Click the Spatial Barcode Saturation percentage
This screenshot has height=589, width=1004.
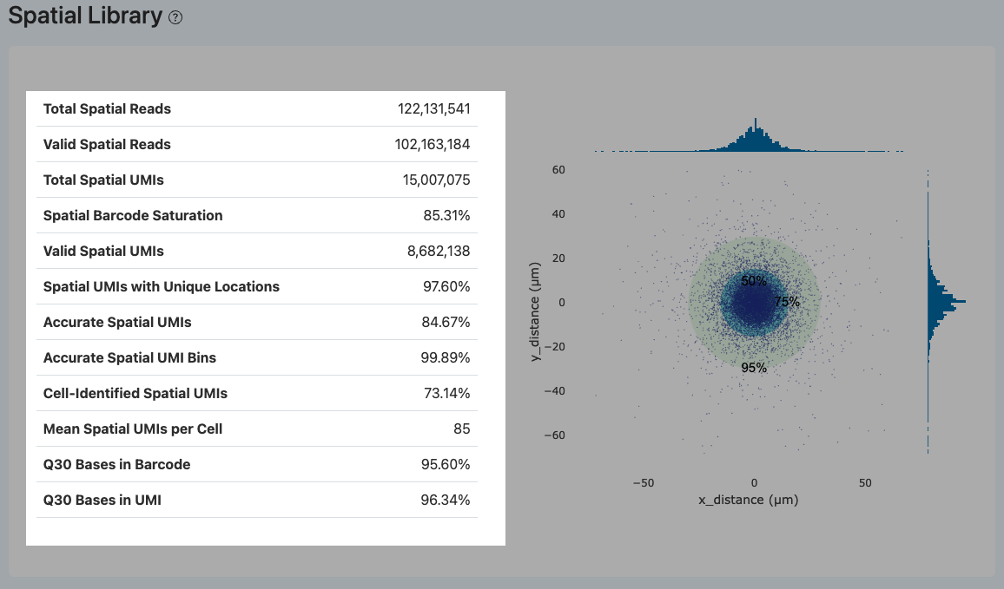448,215
